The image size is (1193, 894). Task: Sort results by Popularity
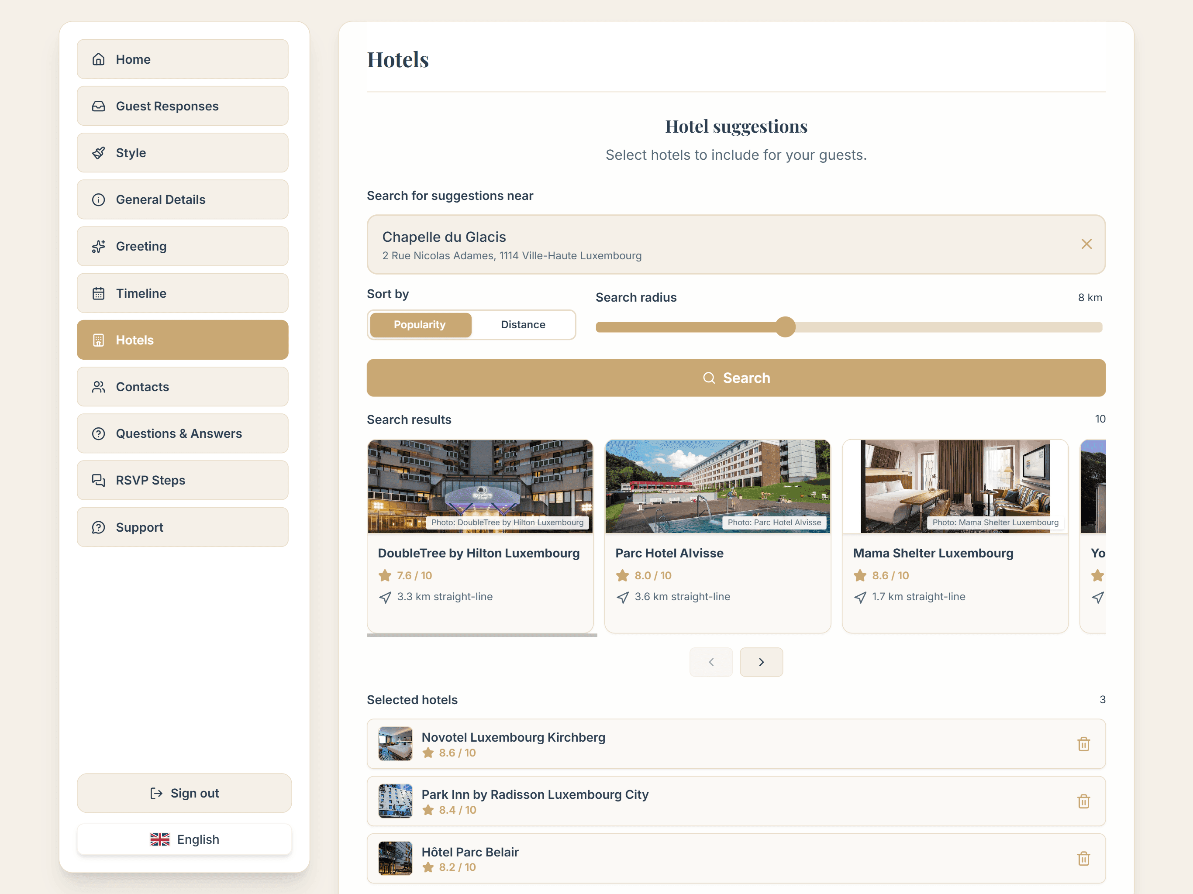[420, 325]
